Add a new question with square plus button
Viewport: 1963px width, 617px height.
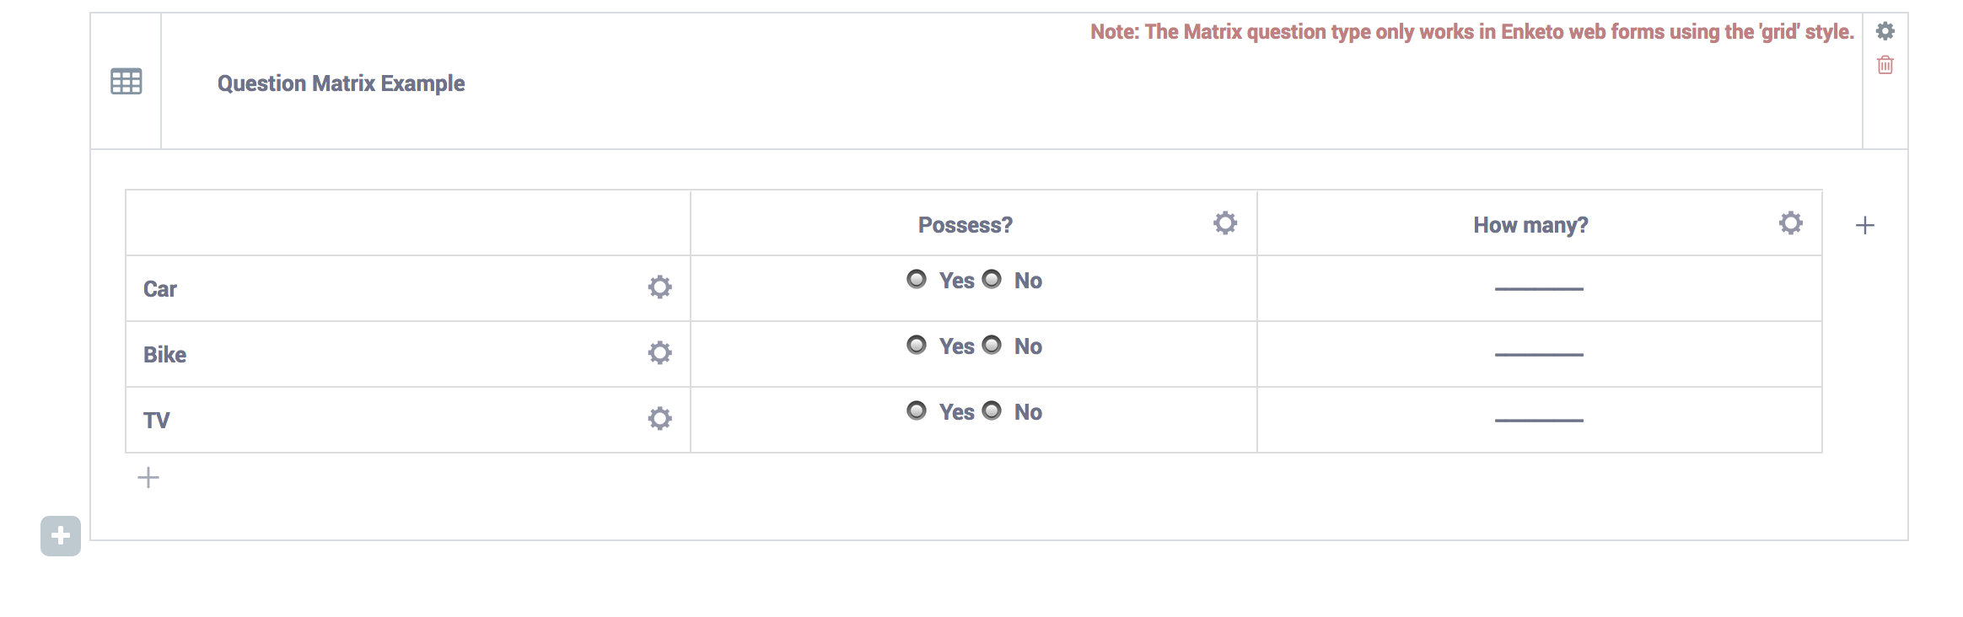61,536
